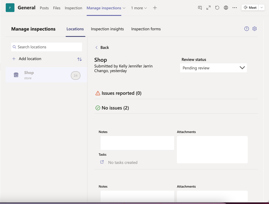Click the 24 badge on Shop location
Screen dimensions: 269x204
[76, 76]
